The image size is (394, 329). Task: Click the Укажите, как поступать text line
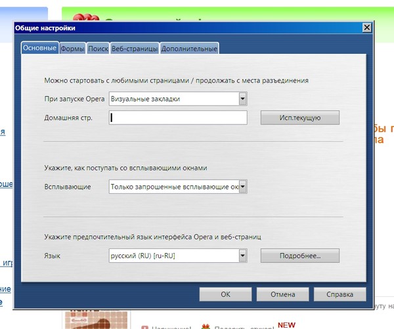[125, 168]
